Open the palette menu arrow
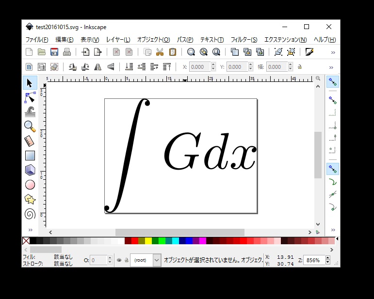The width and height of the screenshot is (374, 299). coord(337,238)
